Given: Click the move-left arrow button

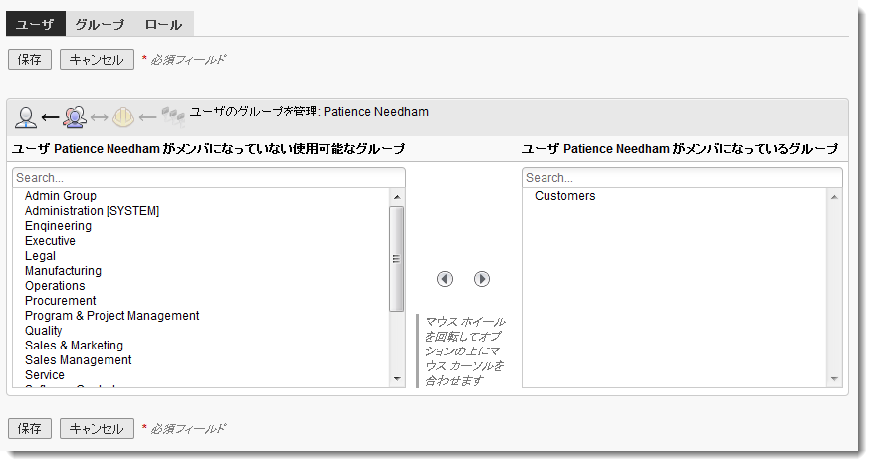Looking at the screenshot, I should point(445,279).
